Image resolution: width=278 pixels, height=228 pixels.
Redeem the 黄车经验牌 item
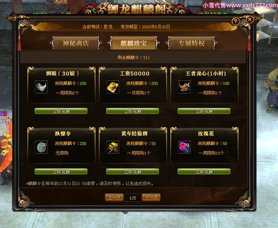coord(133,171)
